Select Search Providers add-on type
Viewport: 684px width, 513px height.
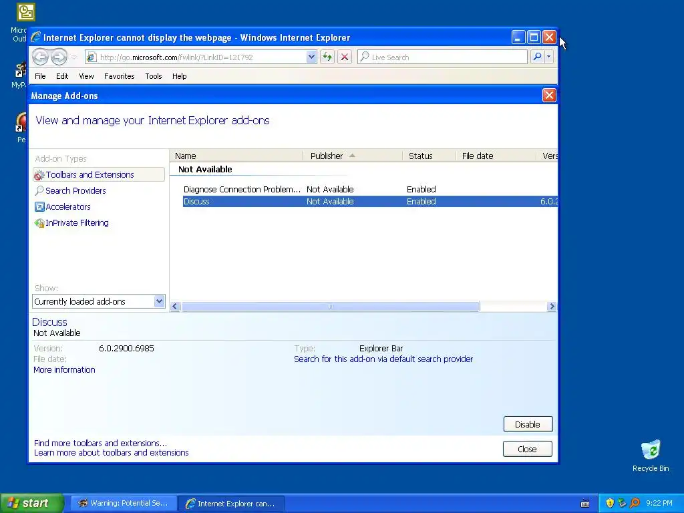click(75, 190)
